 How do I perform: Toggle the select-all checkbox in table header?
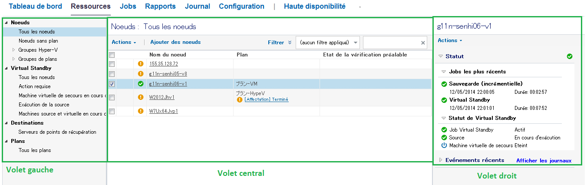112,55
